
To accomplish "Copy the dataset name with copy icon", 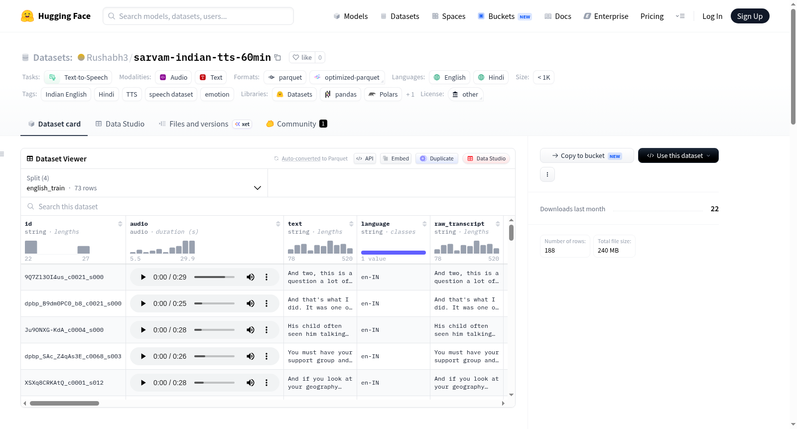I will coord(278,57).
